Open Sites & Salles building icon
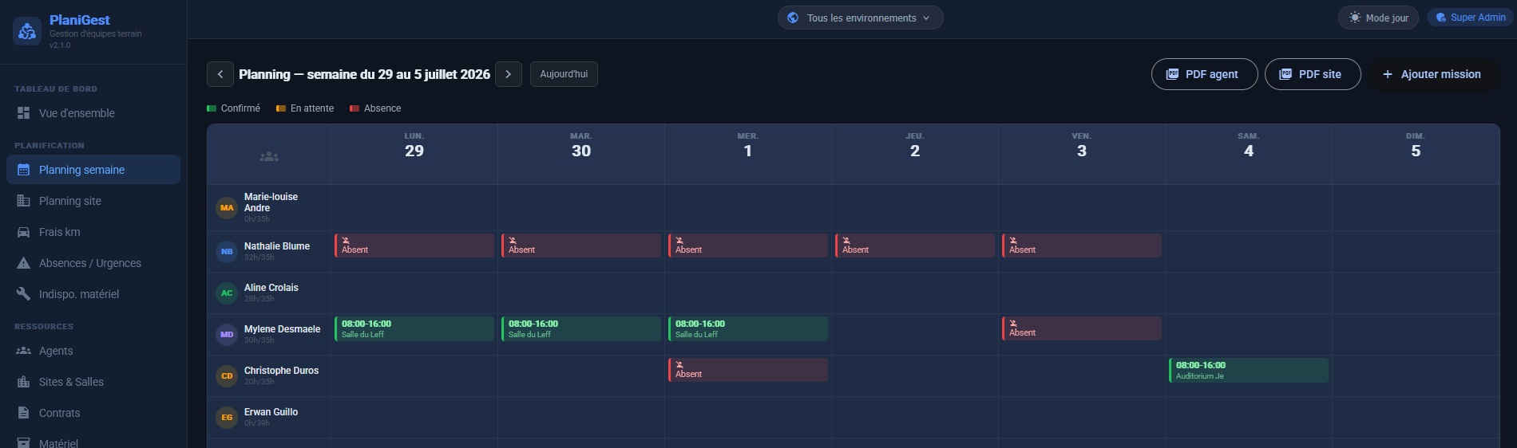The height and width of the screenshot is (448, 1517). click(x=24, y=382)
